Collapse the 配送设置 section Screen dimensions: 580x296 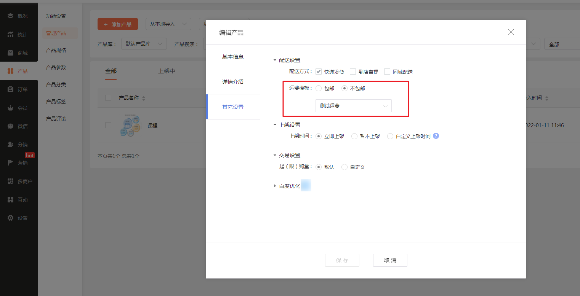pyautogui.click(x=275, y=60)
